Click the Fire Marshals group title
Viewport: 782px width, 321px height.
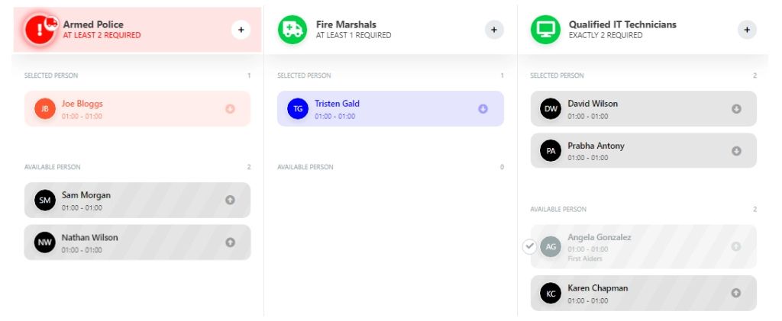tap(346, 24)
